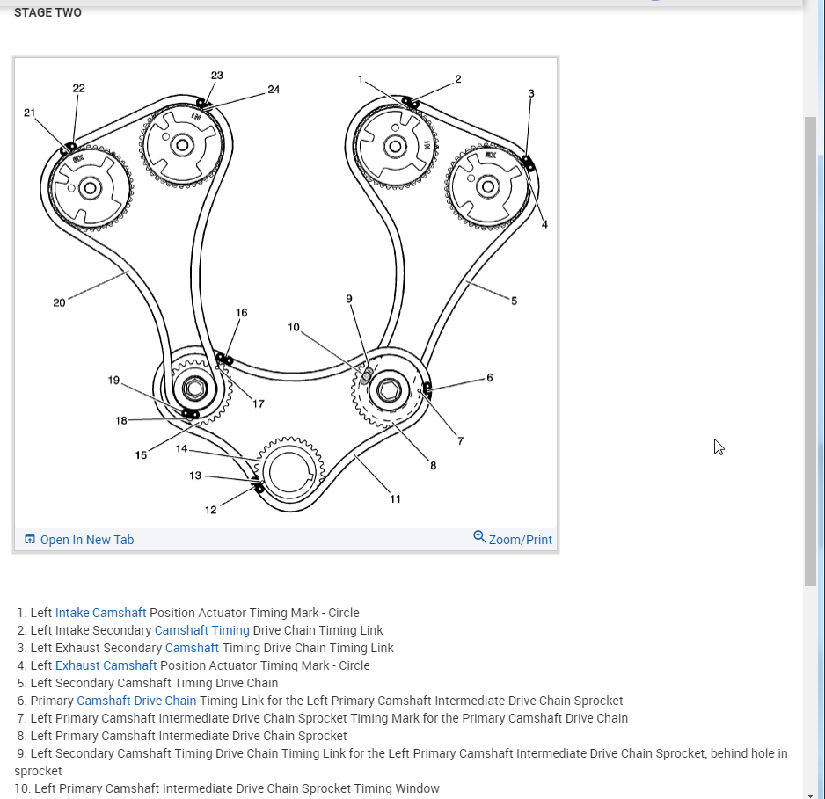Viewport: 825px width, 799px height.
Task: Click callout number 24 on the timing diagram
Action: (274, 90)
